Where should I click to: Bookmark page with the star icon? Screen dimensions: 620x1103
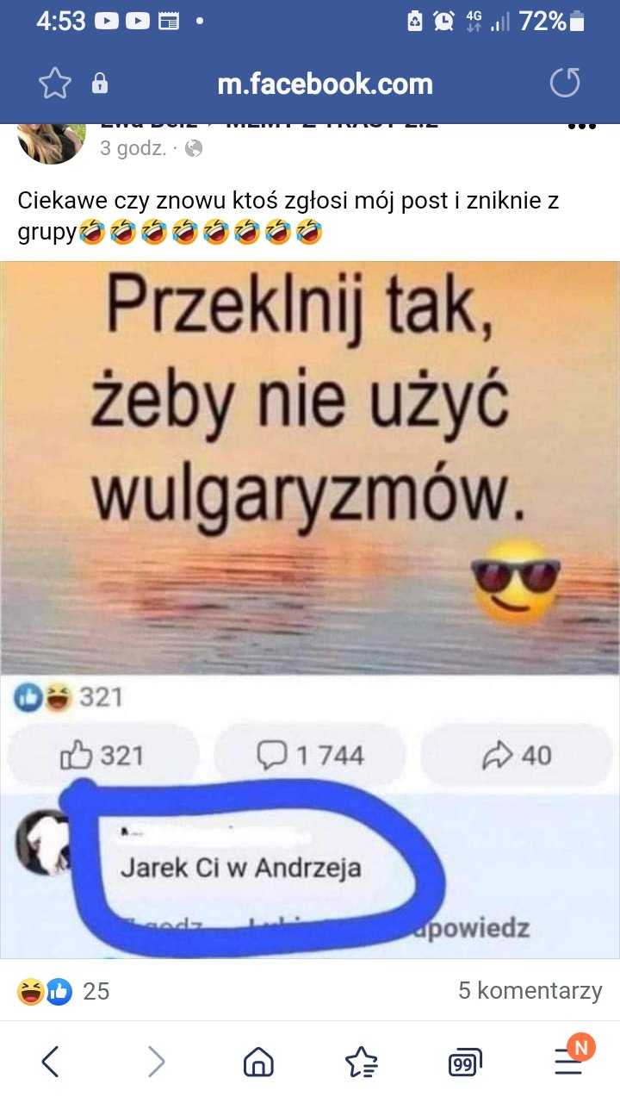click(x=55, y=84)
